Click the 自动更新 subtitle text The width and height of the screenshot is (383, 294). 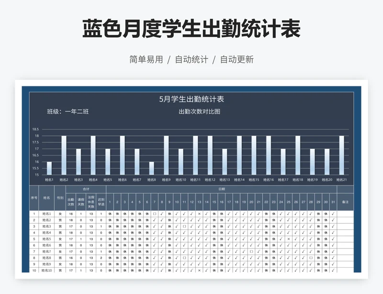[237, 59]
